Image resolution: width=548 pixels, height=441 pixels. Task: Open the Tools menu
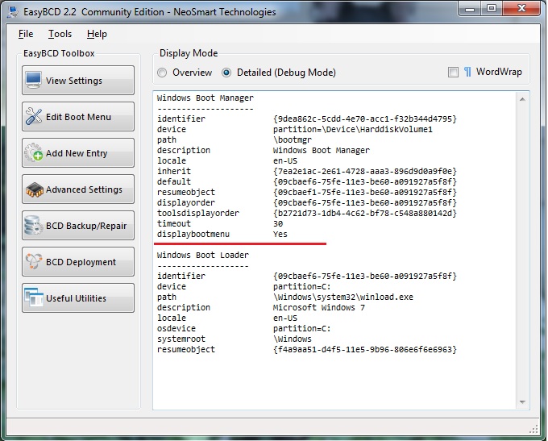point(60,34)
